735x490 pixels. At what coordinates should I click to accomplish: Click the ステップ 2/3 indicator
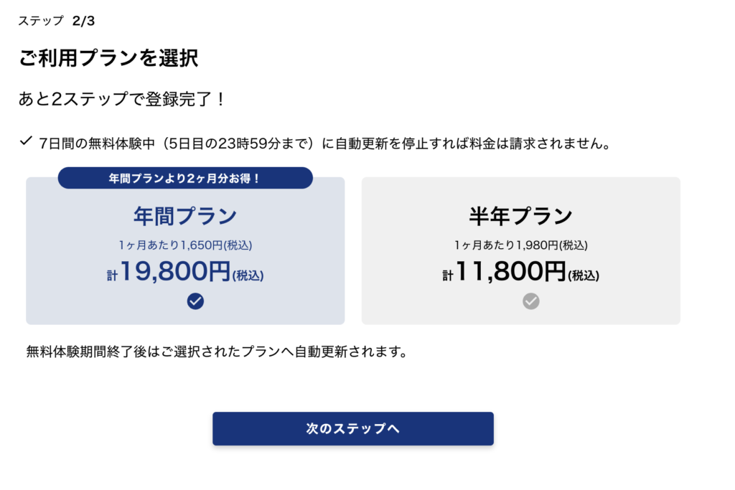56,21
